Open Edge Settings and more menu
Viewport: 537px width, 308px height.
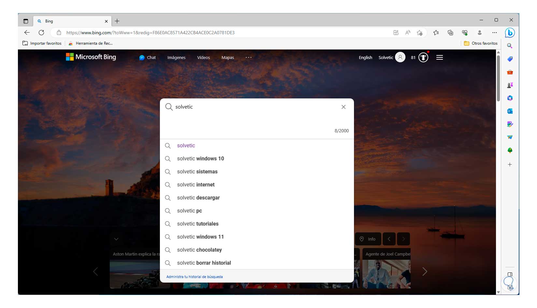pyautogui.click(x=495, y=33)
